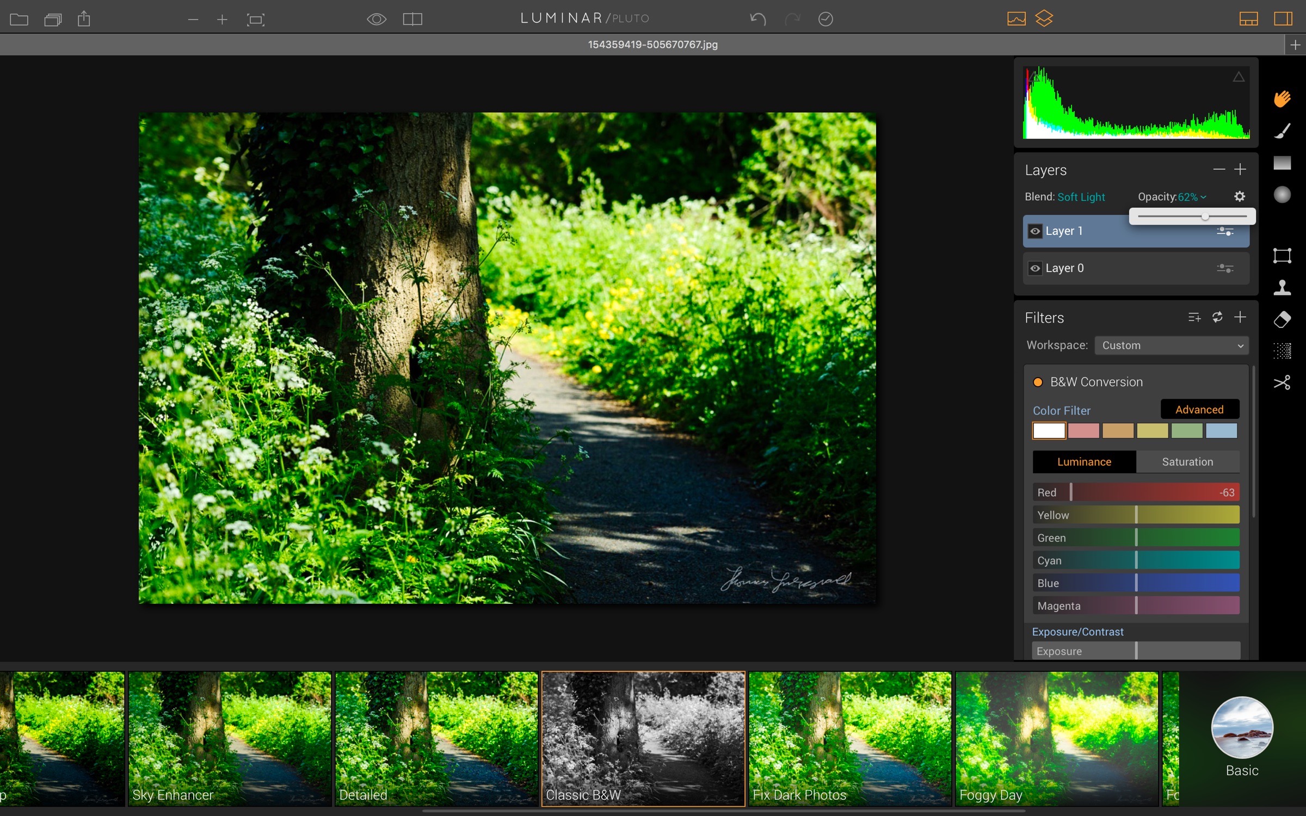Click the redo arrow icon
This screenshot has width=1306, height=816.
point(792,19)
